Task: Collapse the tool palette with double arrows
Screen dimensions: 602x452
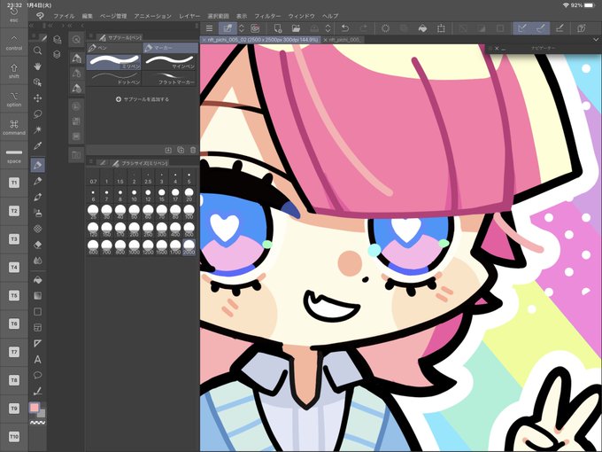Action: [x=32, y=26]
